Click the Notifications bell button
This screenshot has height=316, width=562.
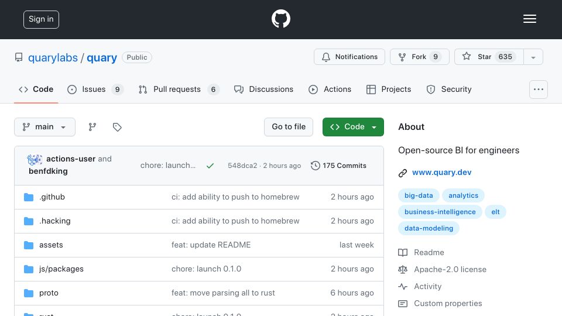coord(349,57)
